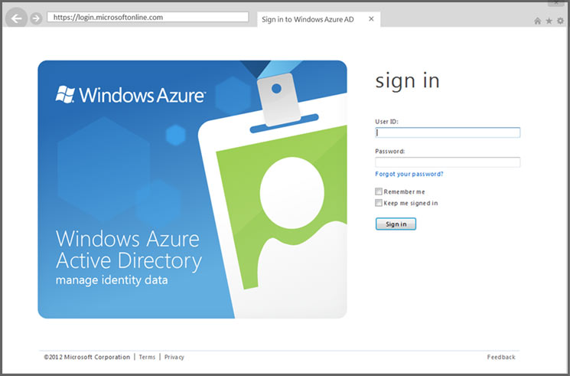Click the Windows Azure Active Directory banner heading
The image size is (570, 376).
[129, 250]
